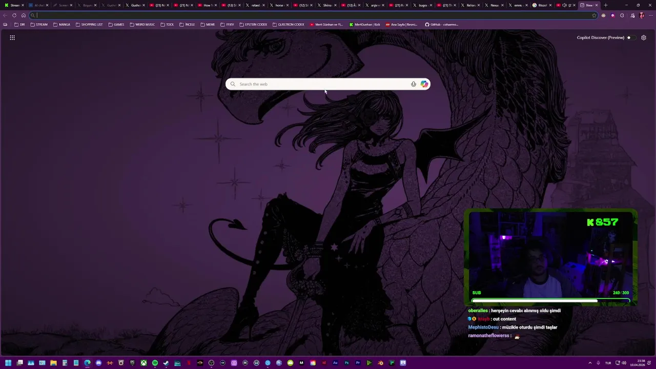Click the magnifier icon in the web search box

(233, 84)
